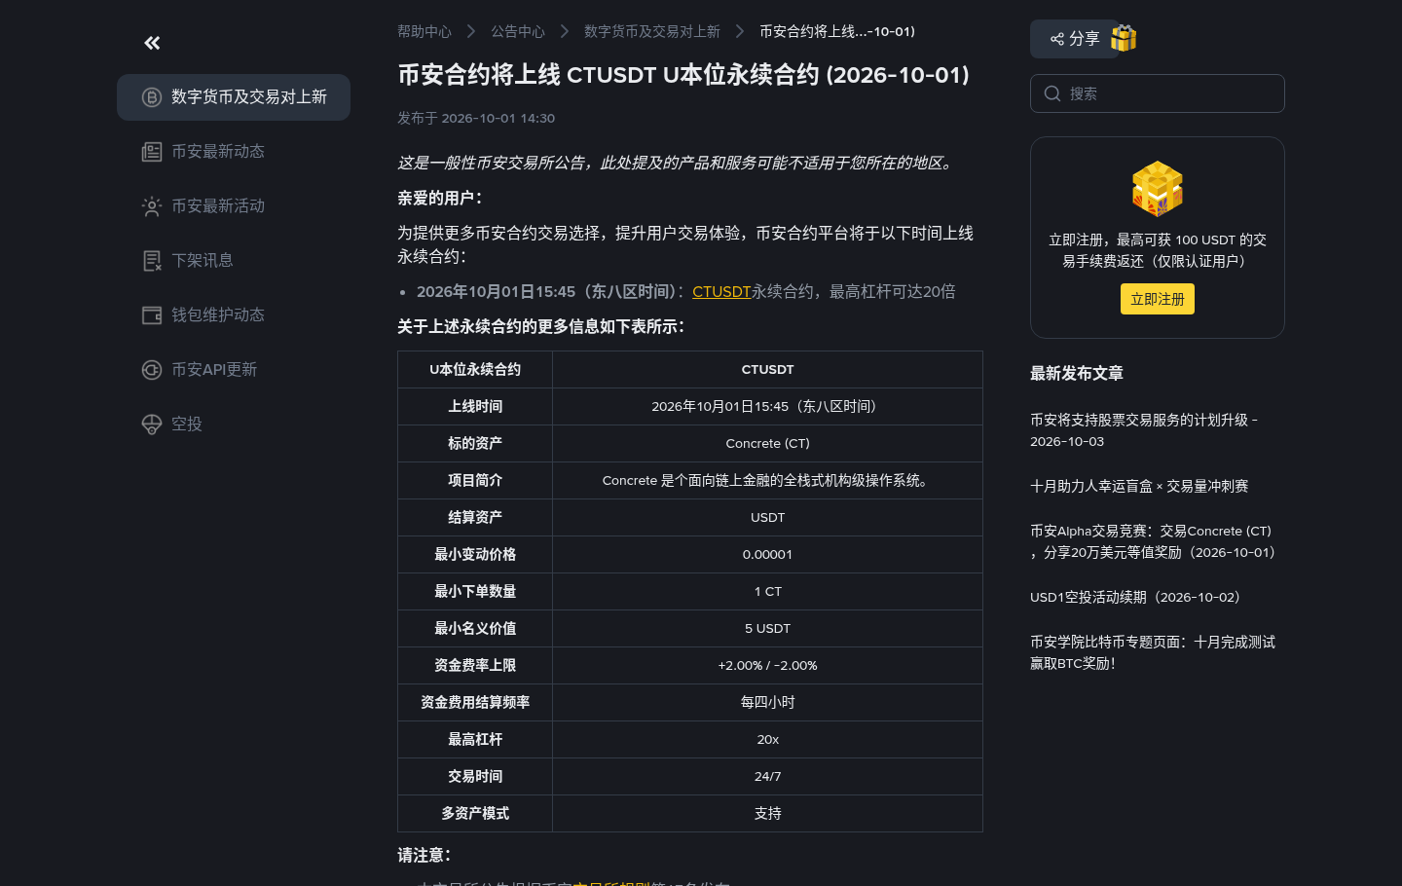Image resolution: width=1402 pixels, height=886 pixels.
Task: Collapse sidebar with double-chevron icon
Action: click(152, 43)
